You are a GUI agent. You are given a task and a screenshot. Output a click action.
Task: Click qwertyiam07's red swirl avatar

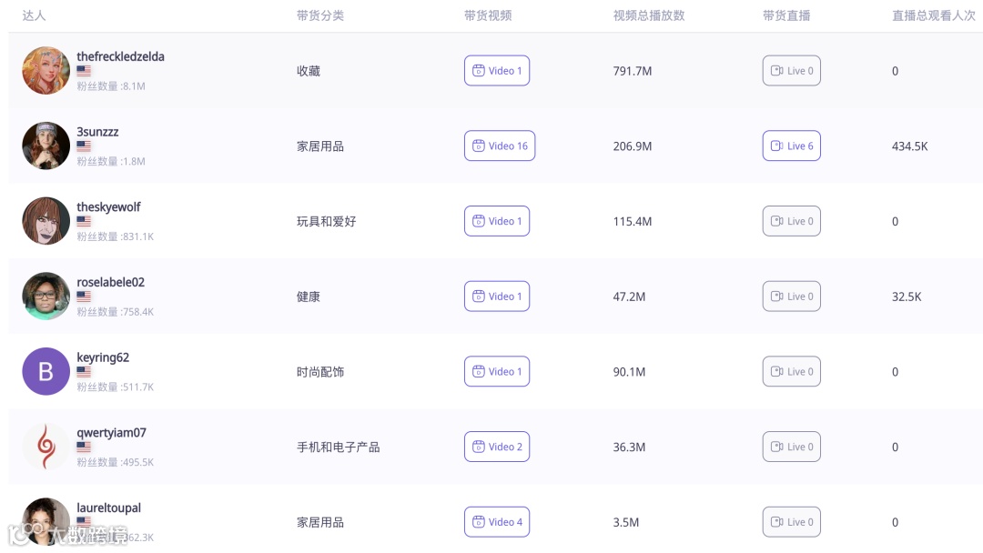46,447
